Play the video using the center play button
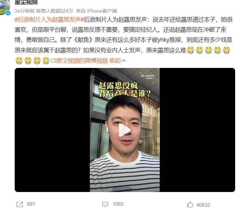The height and width of the screenshot is (208, 242). coord(124,130)
